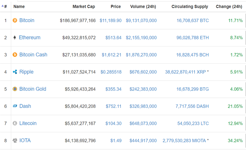246x150 pixels.
Task: Click IOTA's 34.24% change value
Action: 235,141
